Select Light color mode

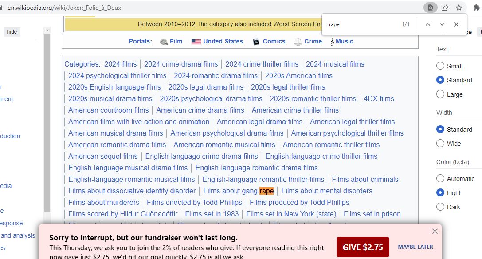(440, 192)
